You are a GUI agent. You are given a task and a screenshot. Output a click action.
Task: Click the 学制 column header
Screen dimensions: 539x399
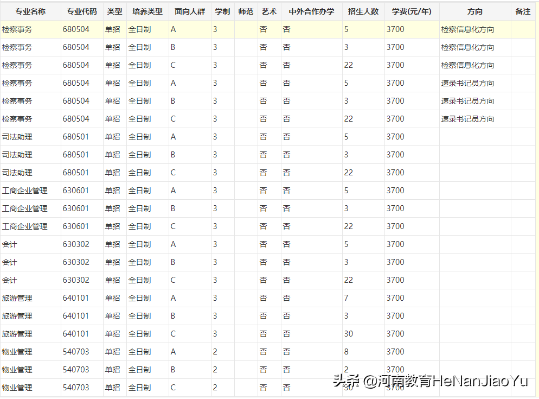pos(222,12)
